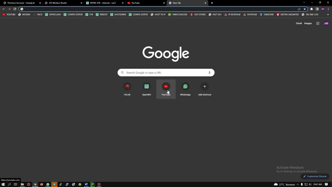This screenshot has height=187, width=332.
Task: Switch to Premium Account Howdy.id tab
Action: pyautogui.click(x=21, y=3)
